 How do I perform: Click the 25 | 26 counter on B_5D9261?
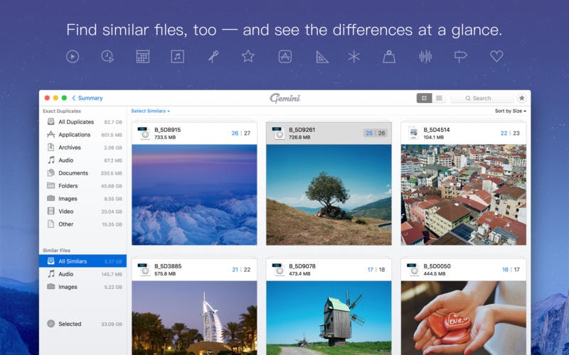[x=376, y=133]
